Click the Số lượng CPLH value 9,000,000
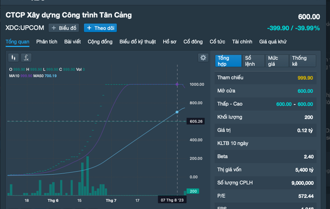Viewport: 330px width, 209px height. (x=302, y=183)
